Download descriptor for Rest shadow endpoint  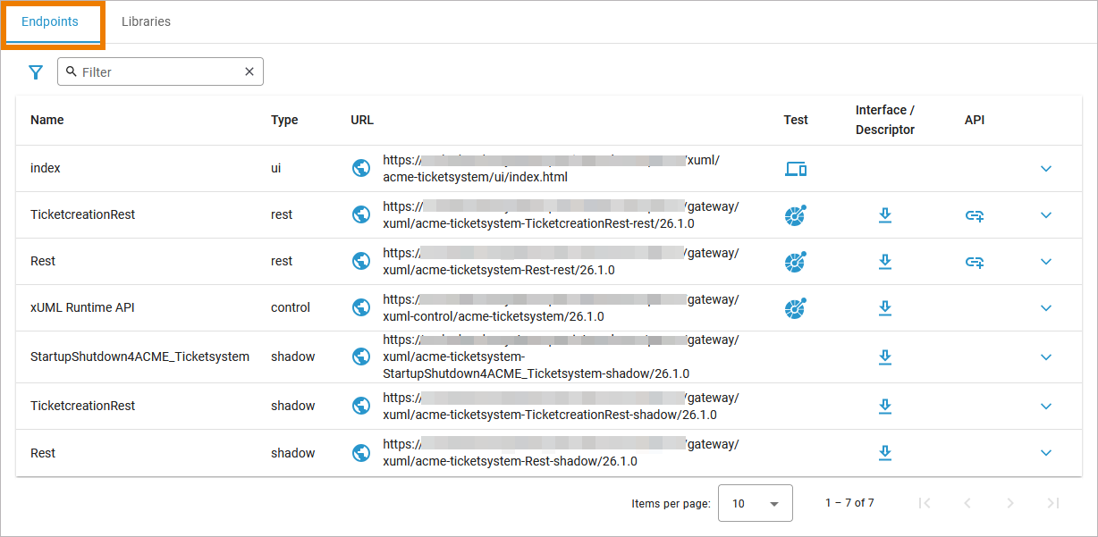884,453
